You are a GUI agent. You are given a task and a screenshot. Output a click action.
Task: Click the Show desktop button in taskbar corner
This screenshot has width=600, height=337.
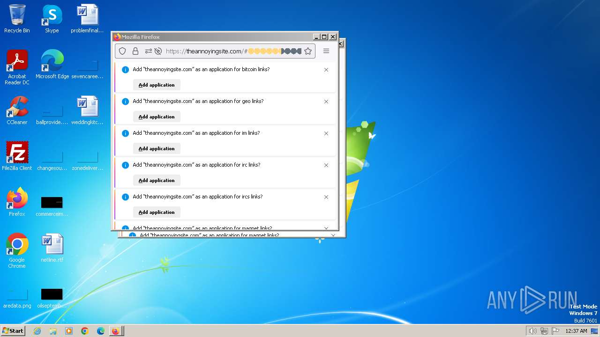click(x=595, y=331)
